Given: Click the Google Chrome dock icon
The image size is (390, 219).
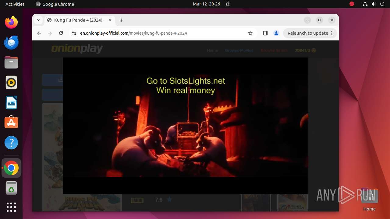Looking at the screenshot, I should click(x=11, y=168).
